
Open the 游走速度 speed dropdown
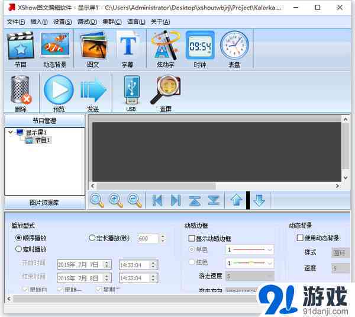tap(250, 276)
